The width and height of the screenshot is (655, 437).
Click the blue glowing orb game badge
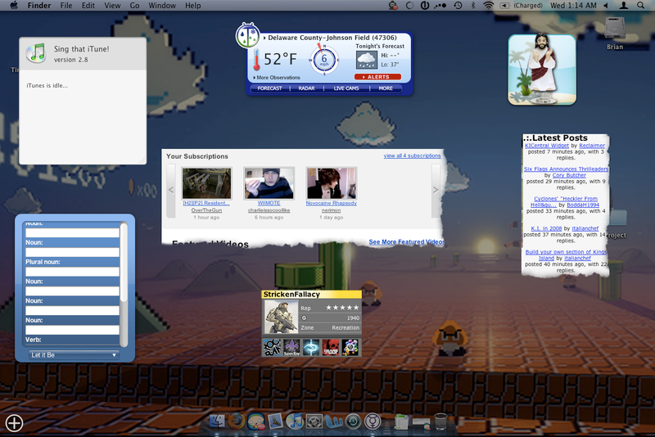click(311, 347)
